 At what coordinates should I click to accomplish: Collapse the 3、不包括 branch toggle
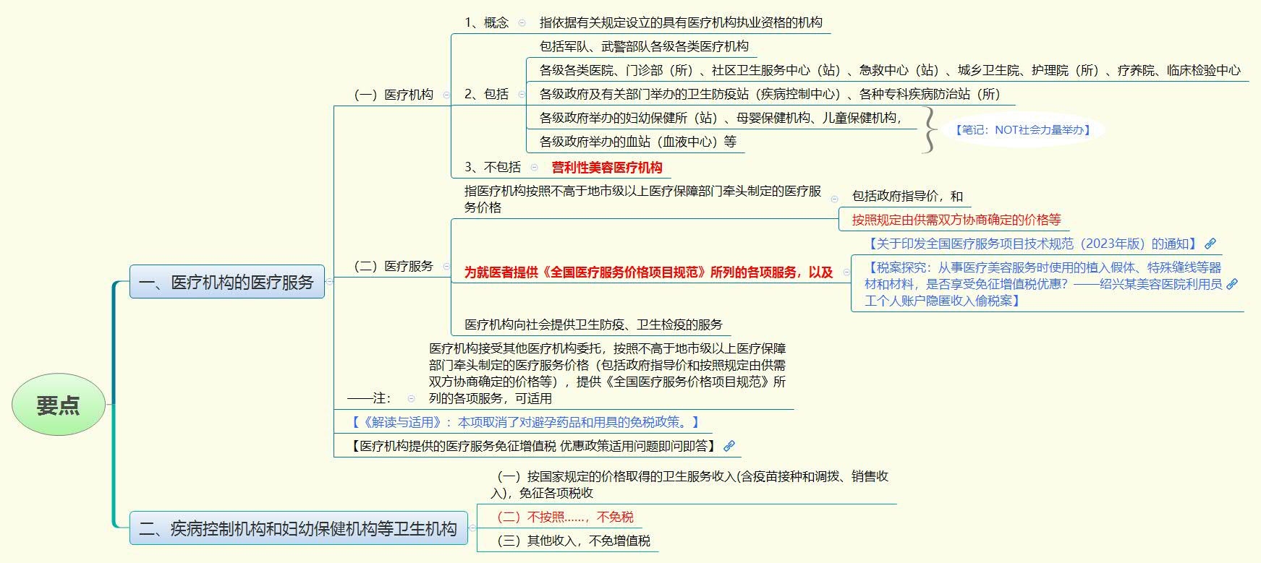coord(534,168)
